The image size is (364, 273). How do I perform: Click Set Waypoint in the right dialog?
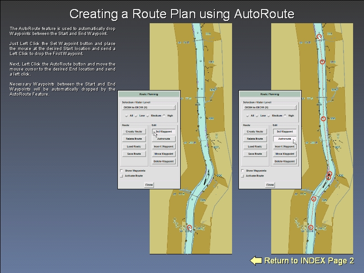point(285,131)
